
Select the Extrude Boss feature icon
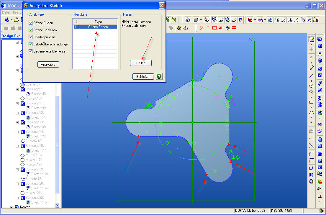[x=320, y=39]
